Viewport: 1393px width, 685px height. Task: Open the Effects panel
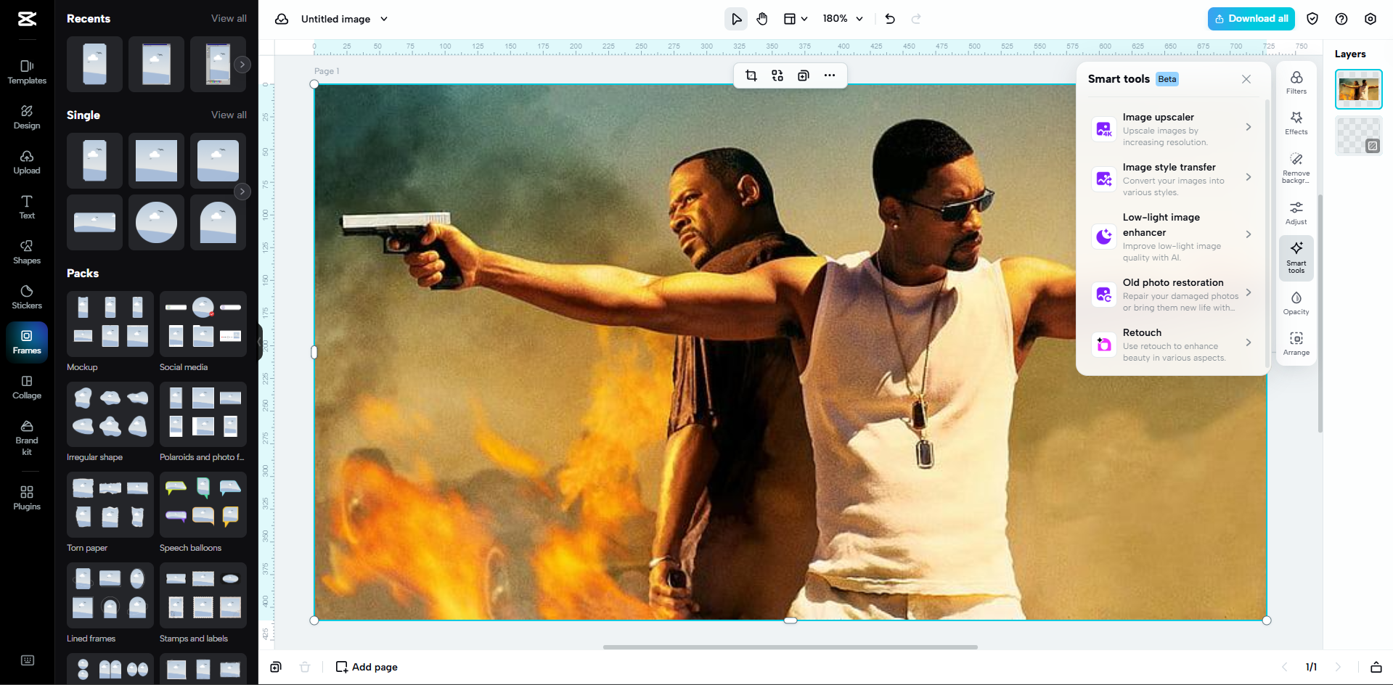point(1296,123)
